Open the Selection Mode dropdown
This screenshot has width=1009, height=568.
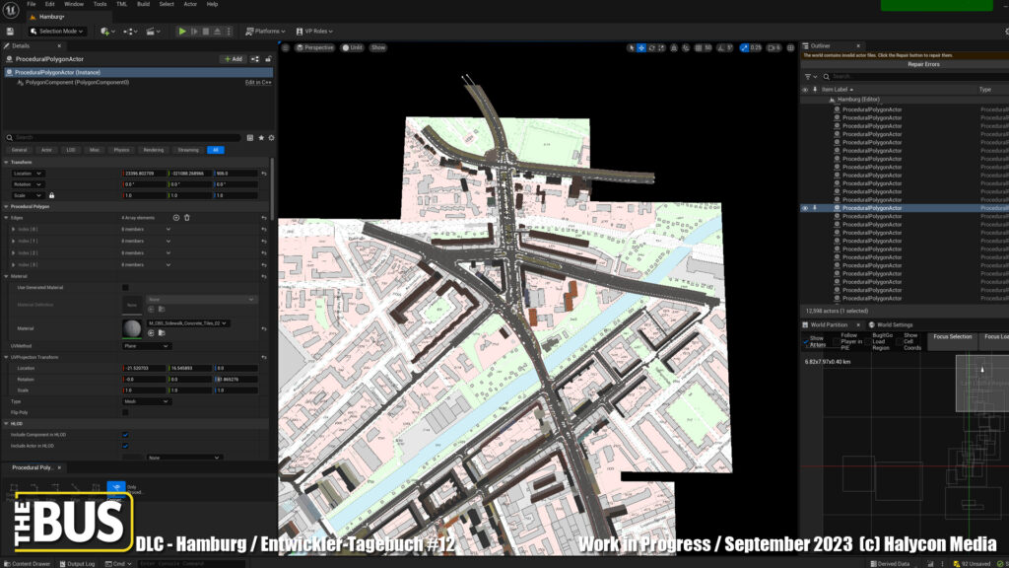pyautogui.click(x=57, y=32)
